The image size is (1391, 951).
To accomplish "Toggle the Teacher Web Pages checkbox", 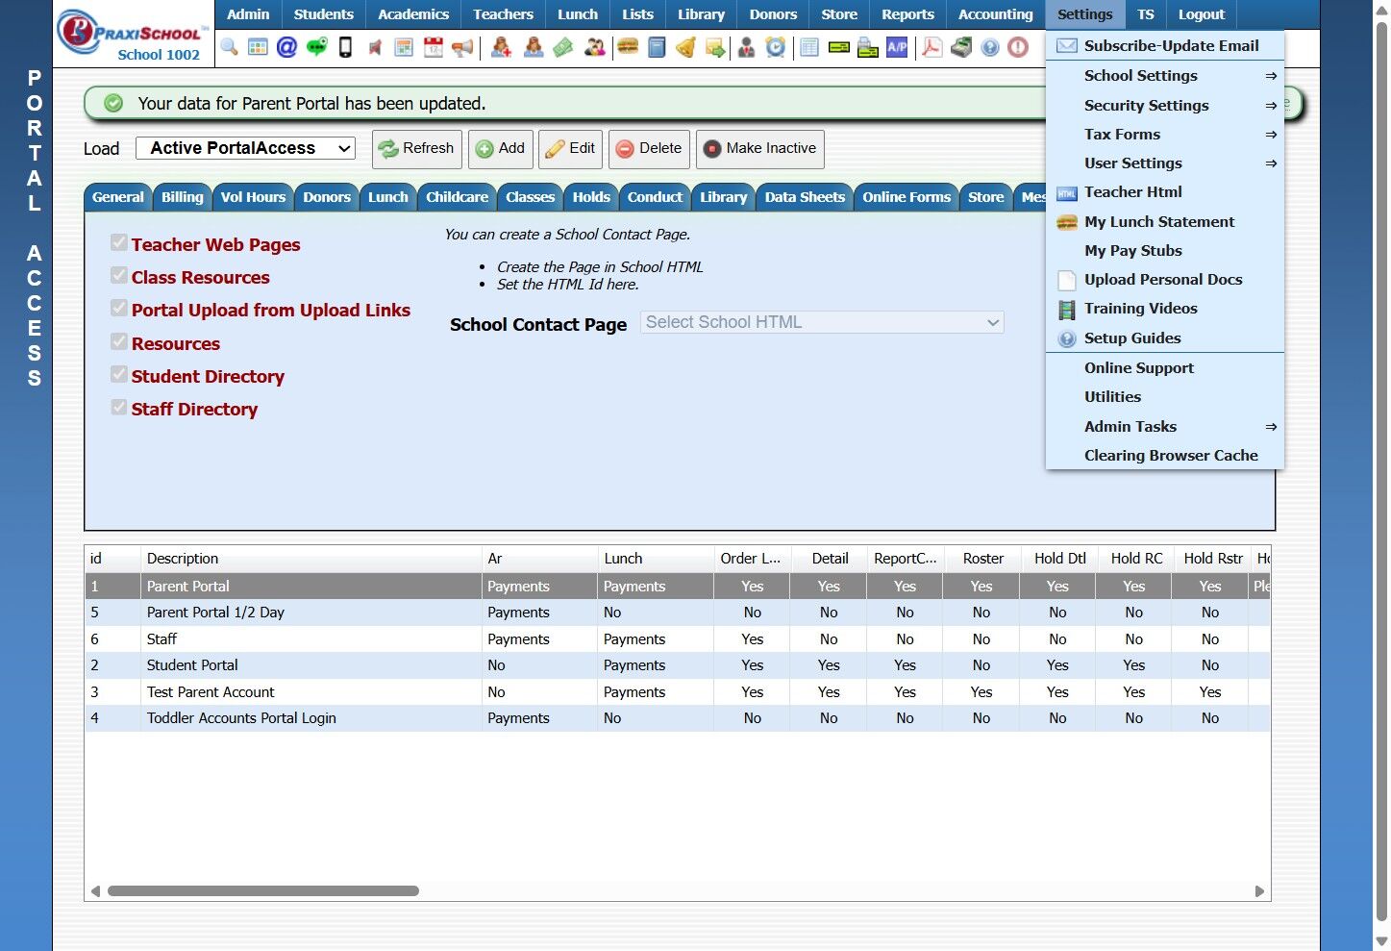I will (119, 243).
